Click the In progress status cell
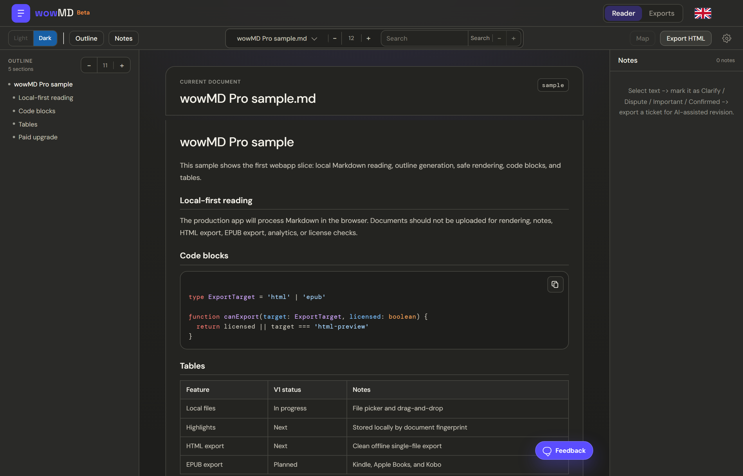 click(307, 408)
